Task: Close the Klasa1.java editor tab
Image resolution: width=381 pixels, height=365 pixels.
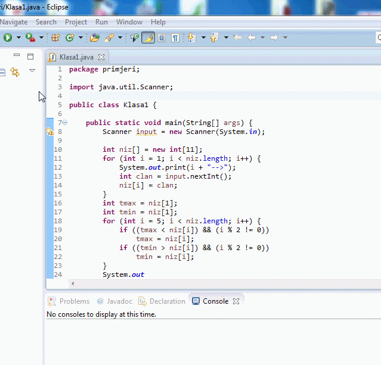Action: [x=101, y=57]
